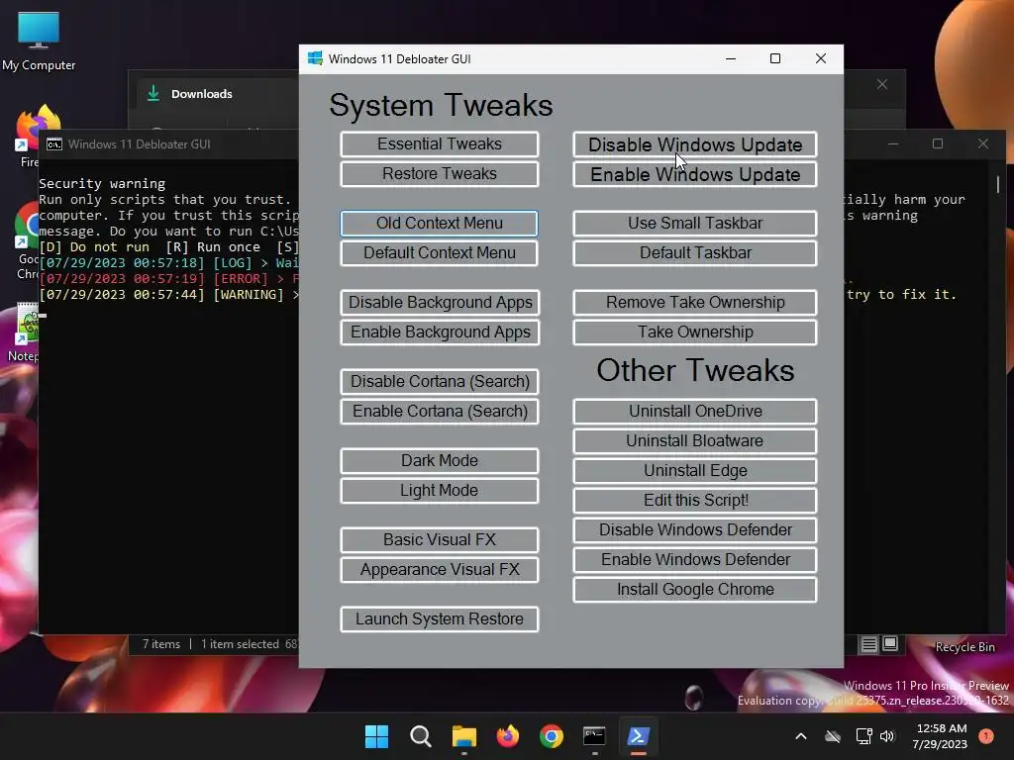Apply the Old Context Menu tweak
The image size is (1014, 760).
click(x=439, y=223)
